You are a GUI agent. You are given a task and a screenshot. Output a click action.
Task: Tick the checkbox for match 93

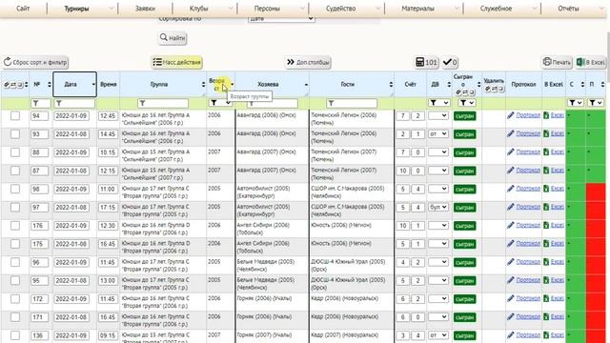[15, 133]
